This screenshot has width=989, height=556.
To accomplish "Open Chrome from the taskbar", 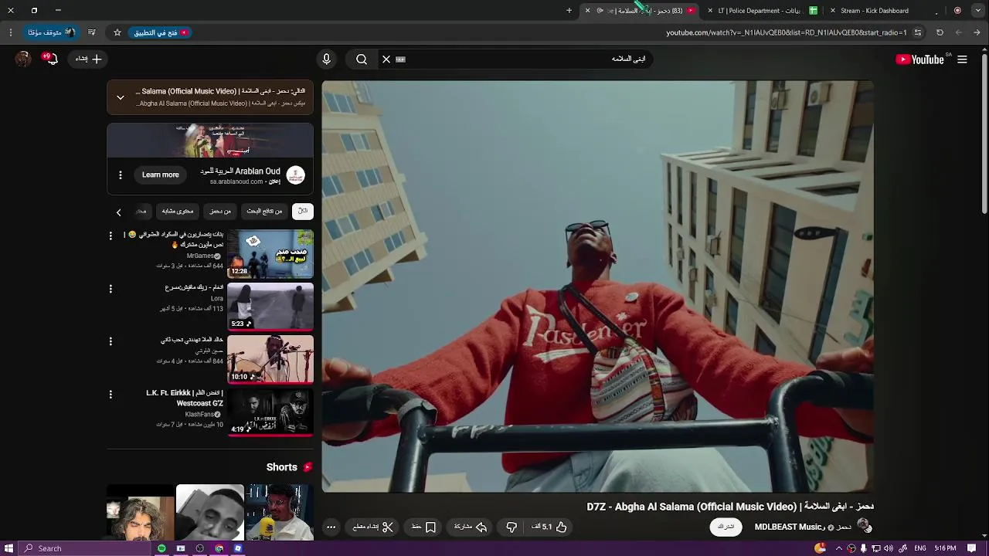I will 219,548.
